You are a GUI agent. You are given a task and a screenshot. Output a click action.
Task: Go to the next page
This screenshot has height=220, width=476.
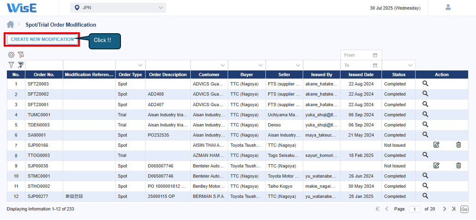(445, 209)
